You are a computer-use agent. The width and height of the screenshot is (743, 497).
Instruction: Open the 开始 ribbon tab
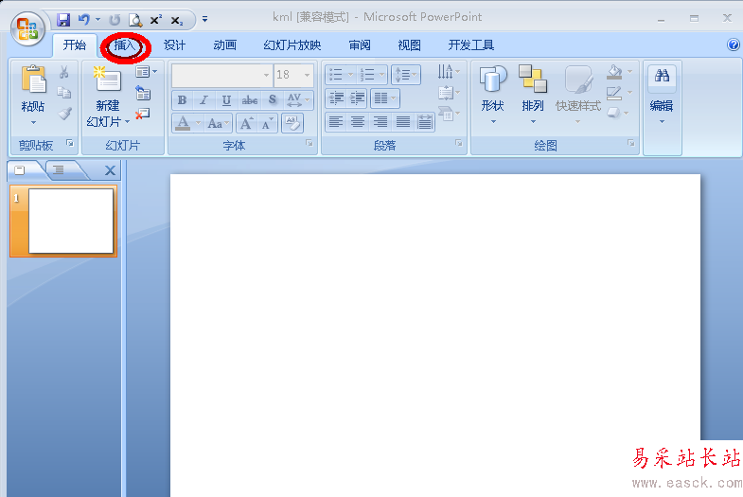[x=75, y=45]
